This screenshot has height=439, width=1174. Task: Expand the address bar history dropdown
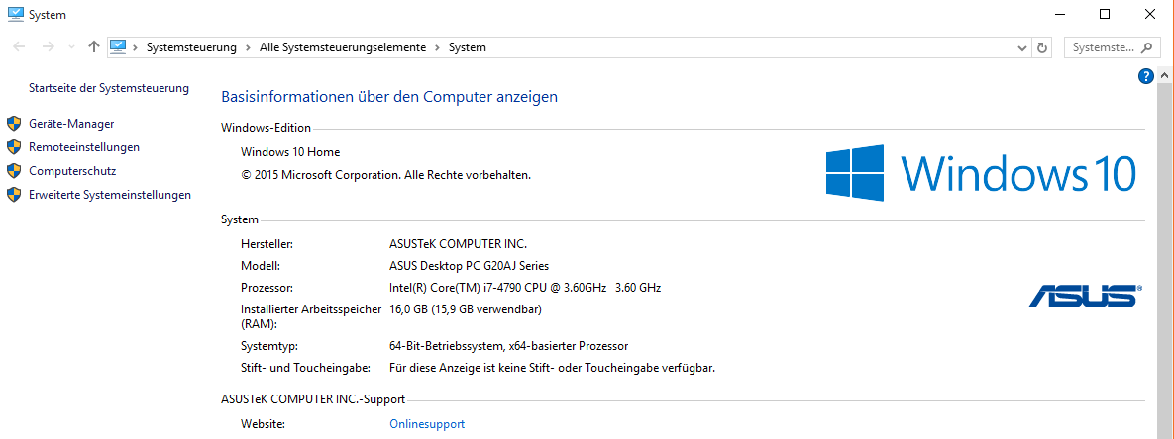pos(1022,47)
